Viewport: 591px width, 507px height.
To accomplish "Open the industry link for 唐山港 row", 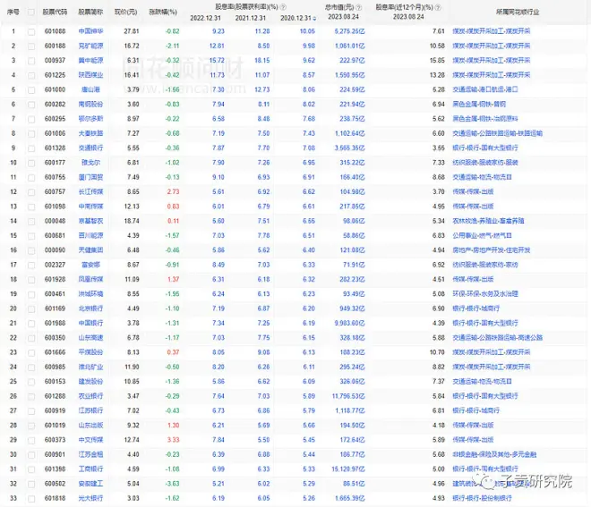I will [487, 89].
